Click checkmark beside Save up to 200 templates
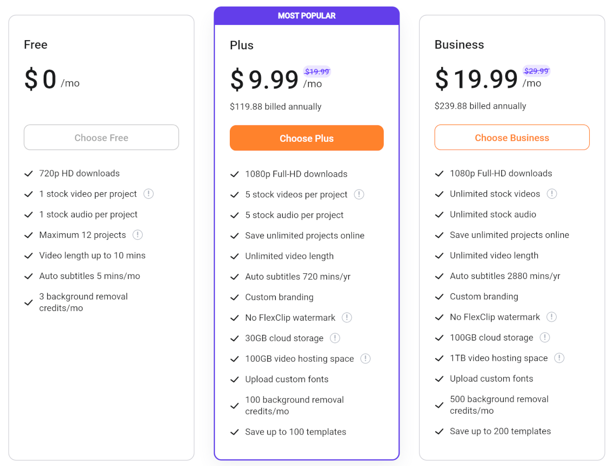610x466 pixels. click(x=440, y=431)
